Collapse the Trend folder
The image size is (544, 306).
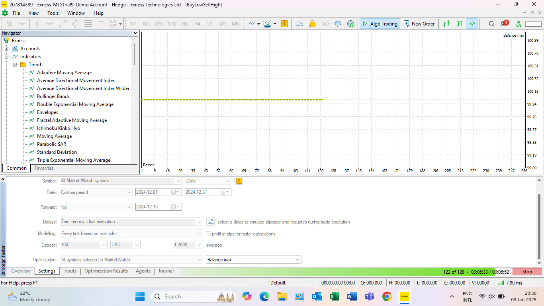(15, 65)
